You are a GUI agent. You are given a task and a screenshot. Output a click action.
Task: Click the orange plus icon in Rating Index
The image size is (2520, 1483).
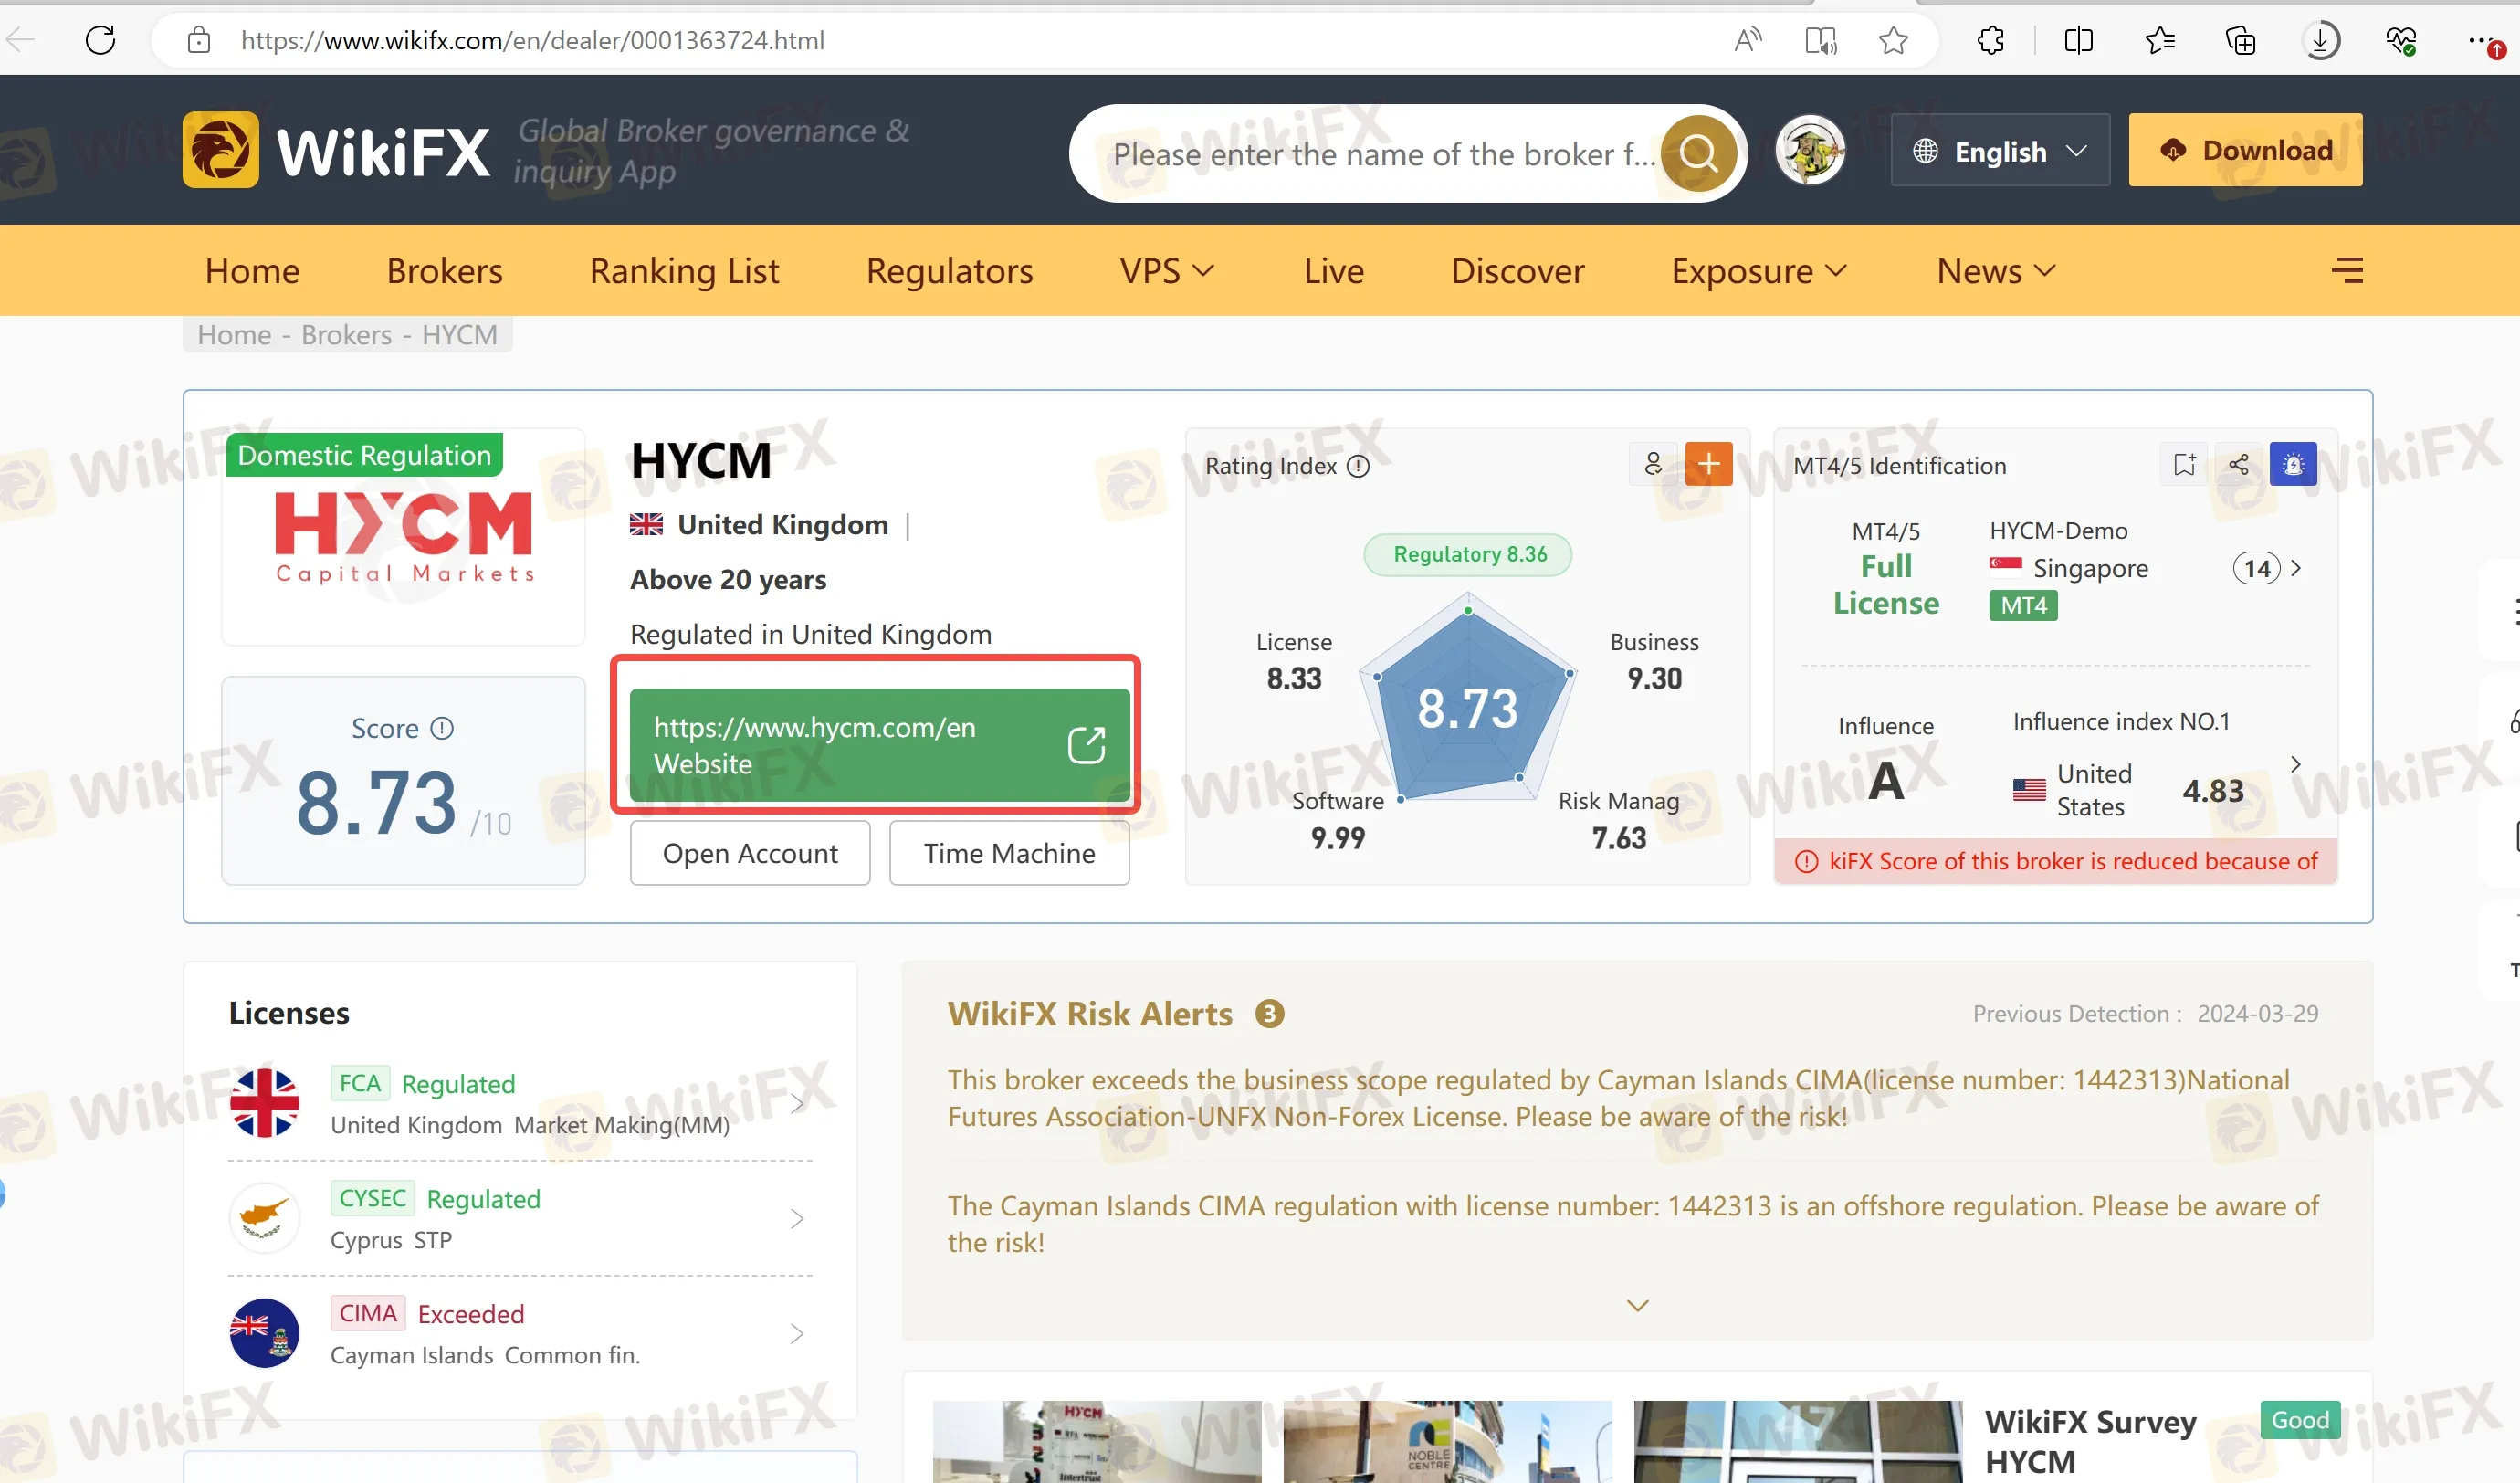(1708, 464)
